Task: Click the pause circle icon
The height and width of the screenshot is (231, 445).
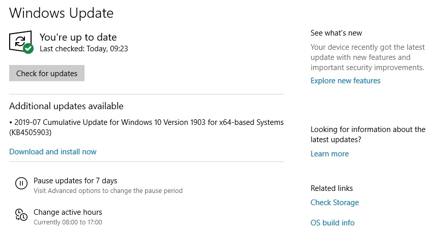Action: click(21, 183)
